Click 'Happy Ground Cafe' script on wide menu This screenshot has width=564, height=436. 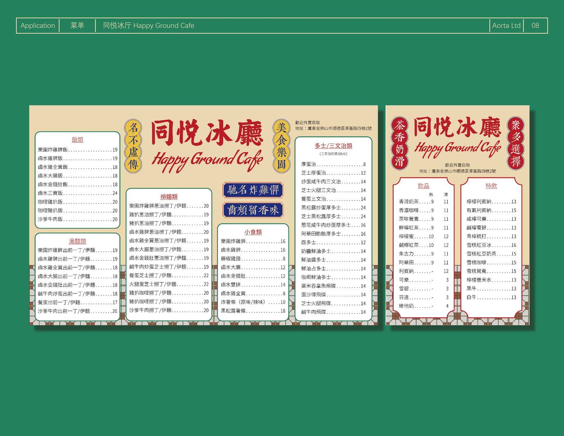point(207,161)
